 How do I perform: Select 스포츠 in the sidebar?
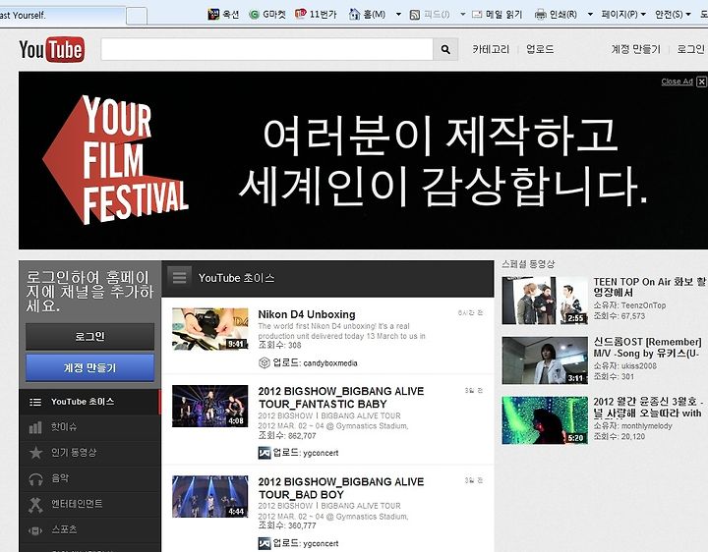click(89, 529)
